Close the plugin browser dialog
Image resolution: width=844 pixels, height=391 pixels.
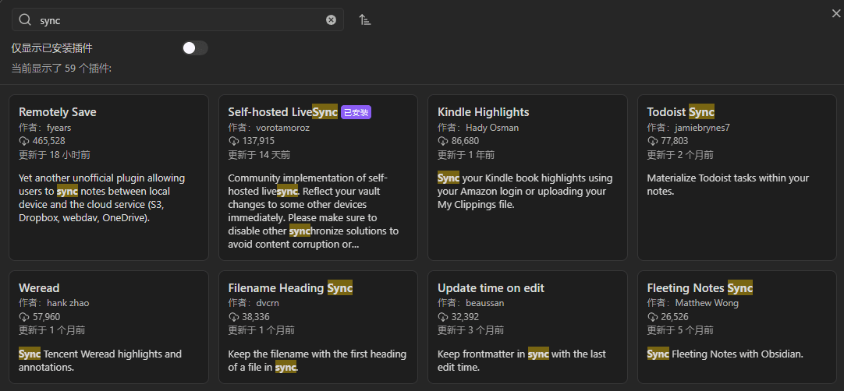pos(836,13)
